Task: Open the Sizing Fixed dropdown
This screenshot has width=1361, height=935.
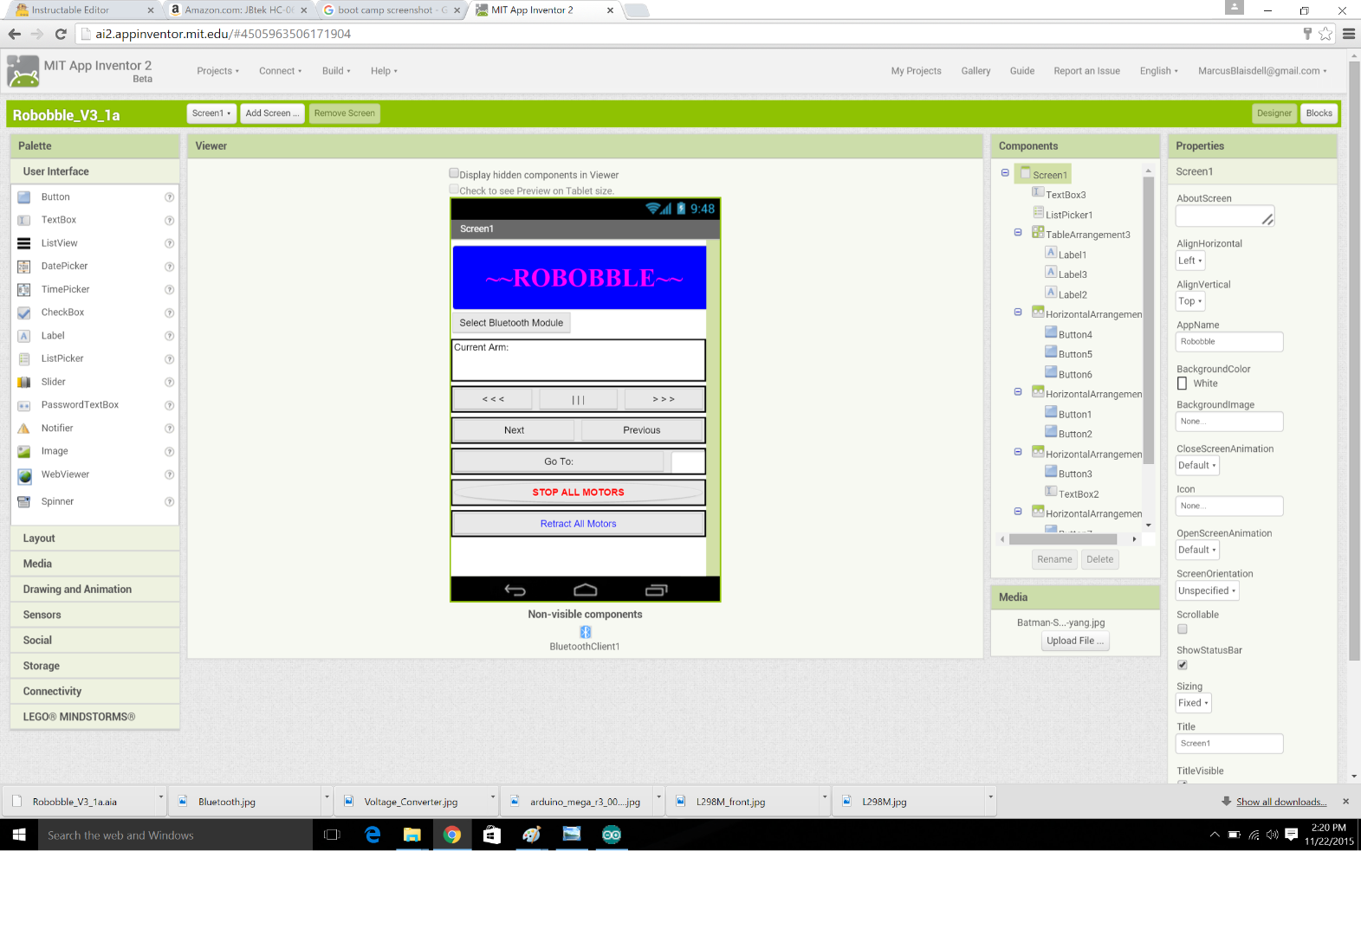Action: point(1193,703)
